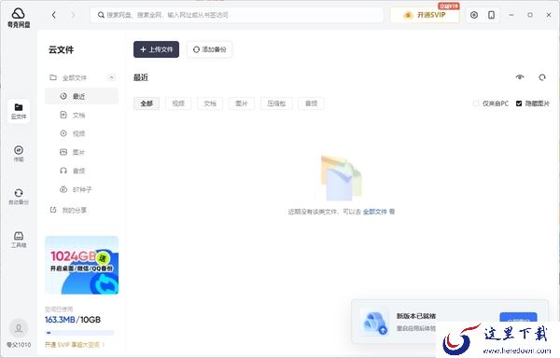Viewport: 560px width, 358px height.
Task: Uncheck the 隐藏图片 checkbox
Action: 519,103
